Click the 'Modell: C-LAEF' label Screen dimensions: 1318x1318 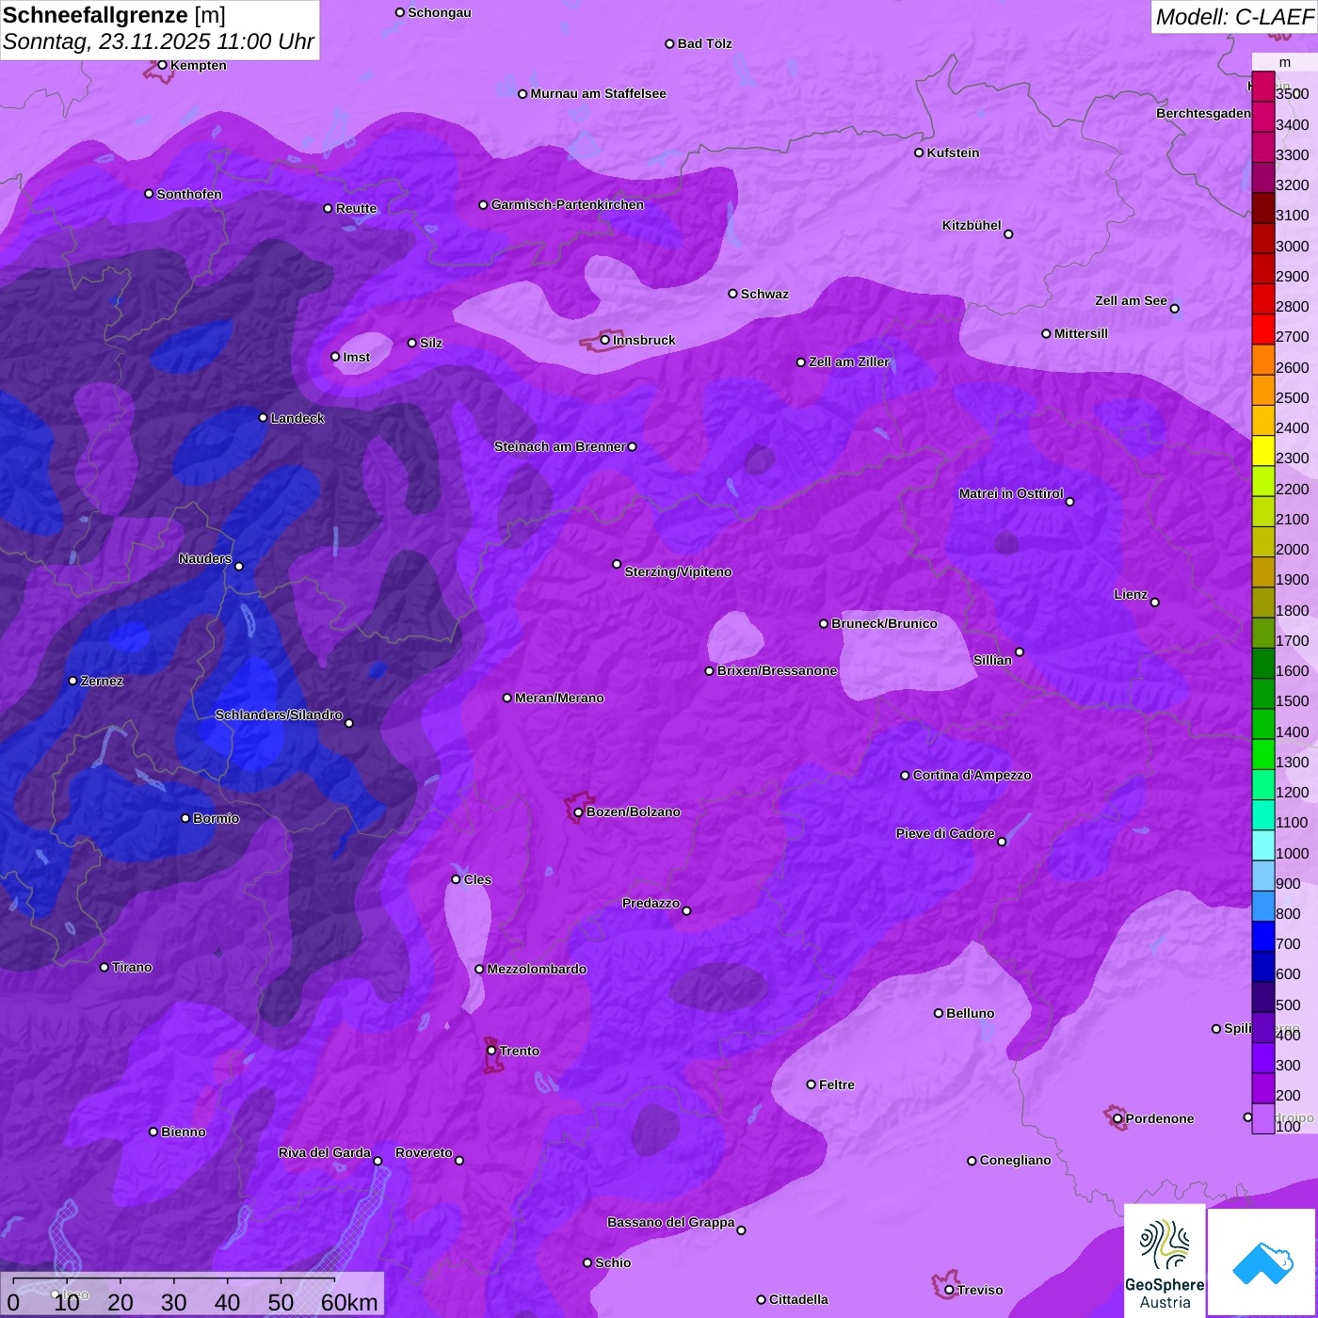1234,17
